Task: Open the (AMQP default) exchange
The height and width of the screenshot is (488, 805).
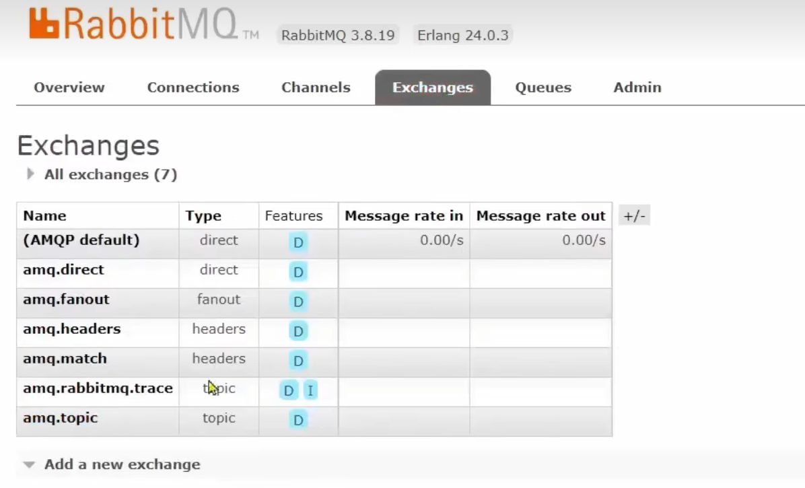Action: click(x=81, y=240)
